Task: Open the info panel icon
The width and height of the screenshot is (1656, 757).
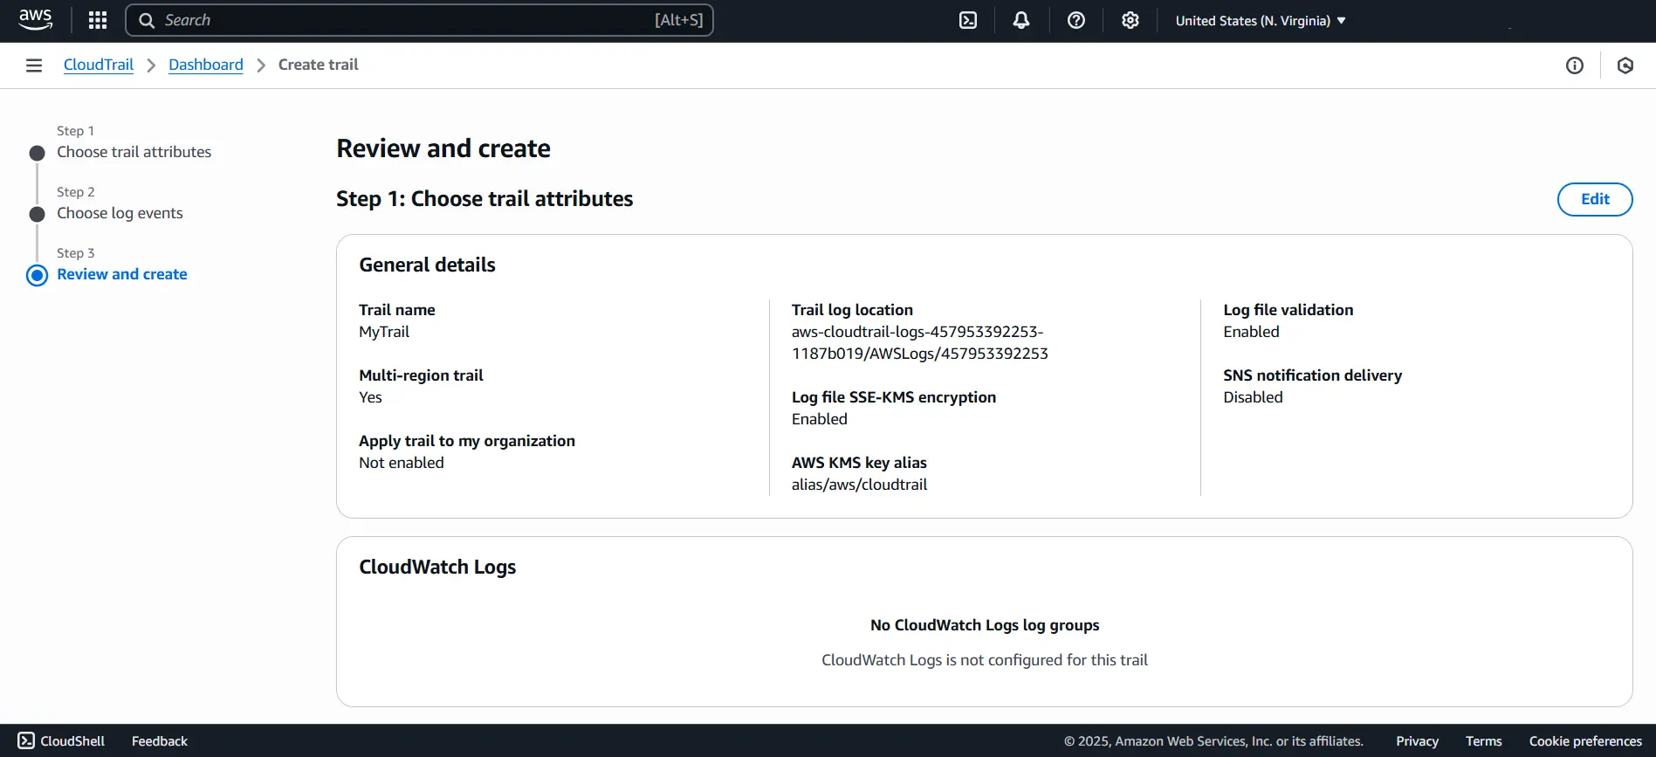Action: (x=1574, y=65)
